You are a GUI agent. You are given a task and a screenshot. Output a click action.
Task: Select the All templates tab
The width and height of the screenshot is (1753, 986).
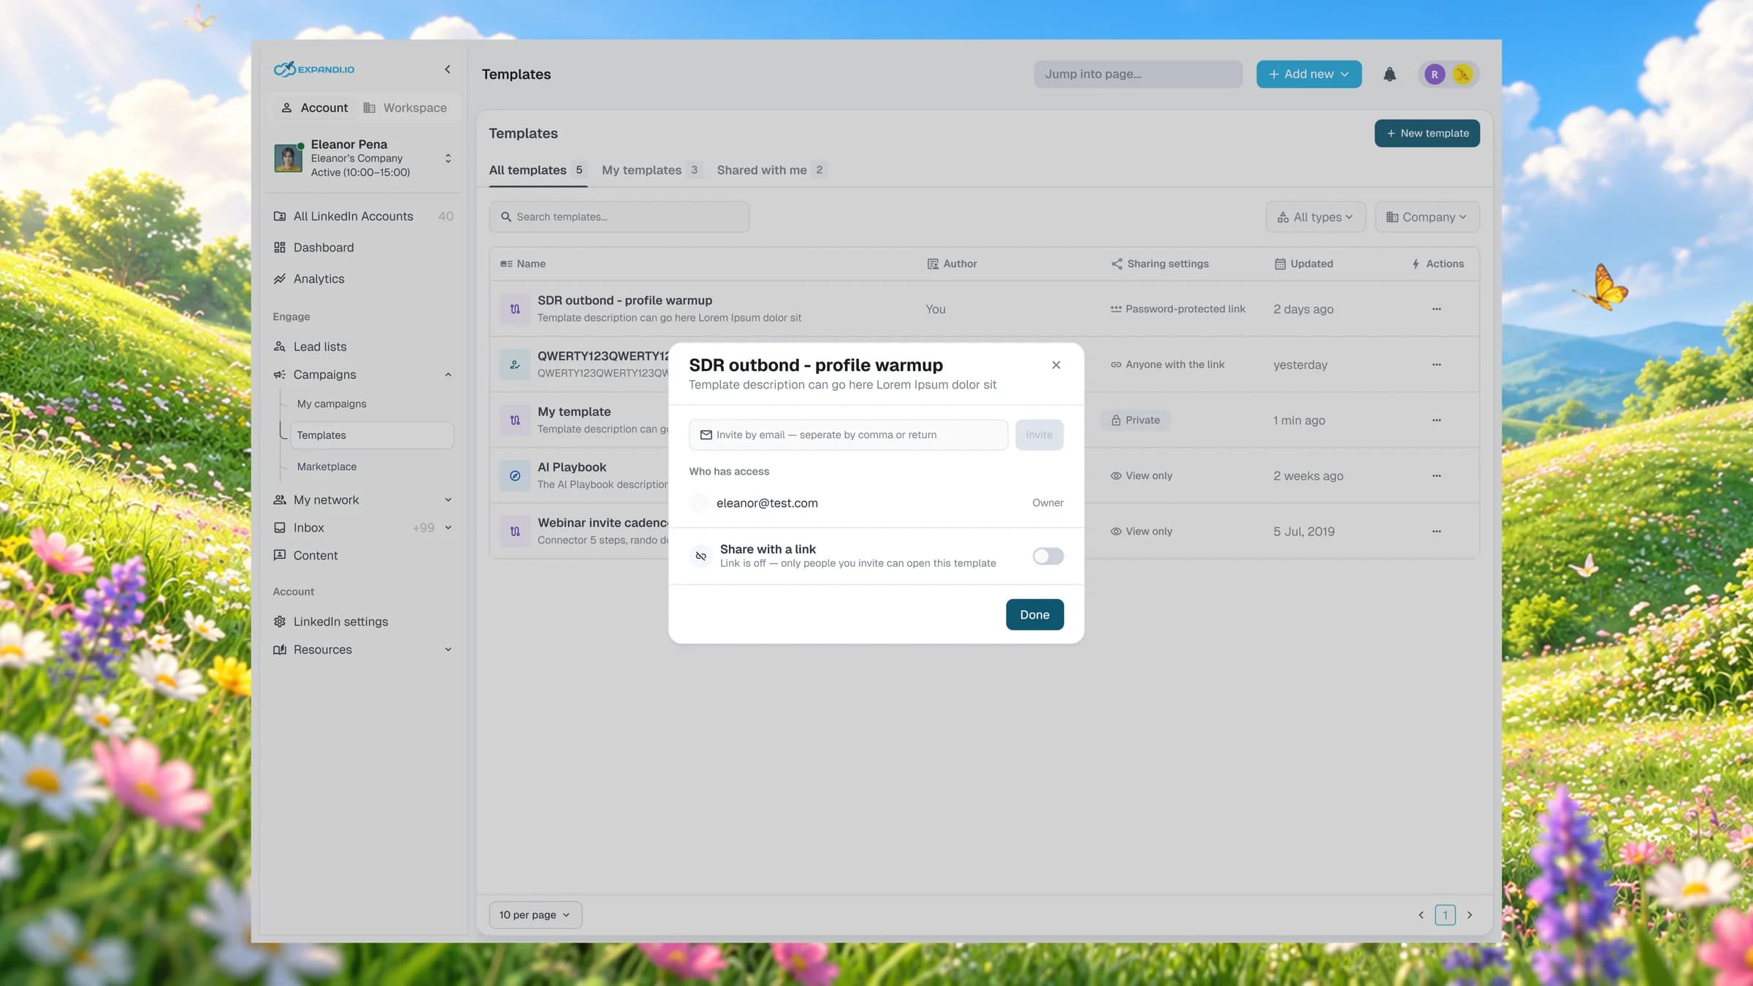(538, 170)
